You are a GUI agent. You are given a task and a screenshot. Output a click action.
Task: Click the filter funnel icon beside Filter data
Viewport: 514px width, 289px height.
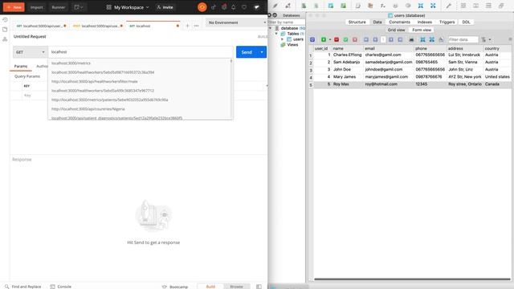[483, 39]
